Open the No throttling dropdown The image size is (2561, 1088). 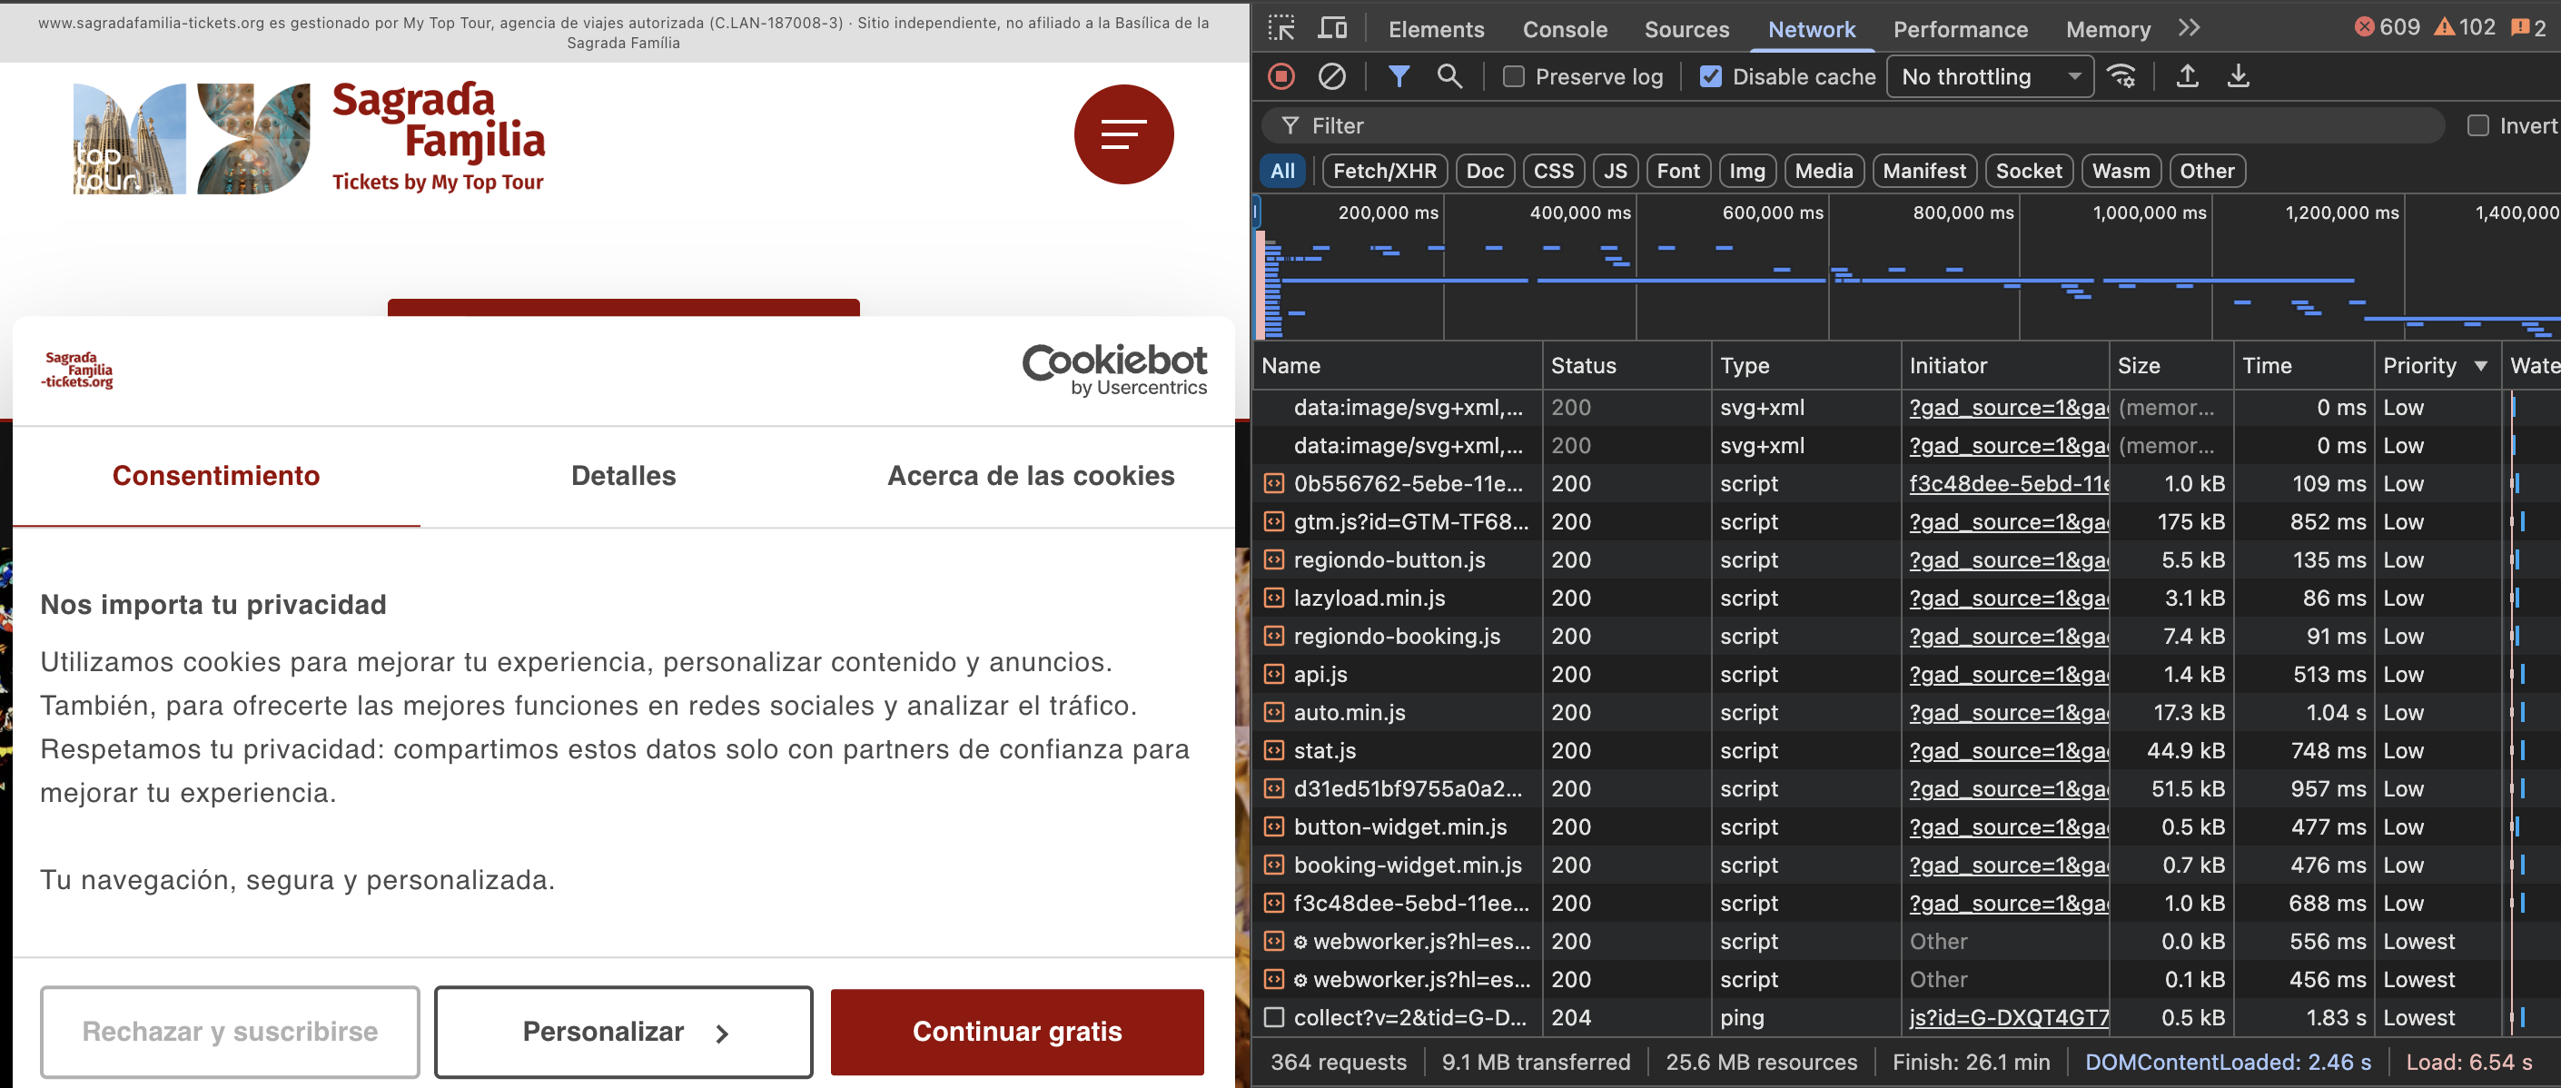coord(1990,76)
